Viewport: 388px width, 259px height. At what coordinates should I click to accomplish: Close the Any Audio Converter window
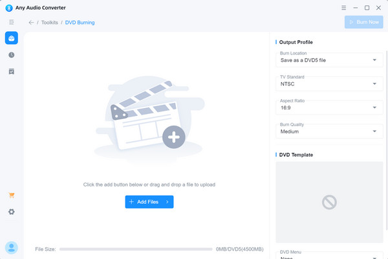[378, 8]
